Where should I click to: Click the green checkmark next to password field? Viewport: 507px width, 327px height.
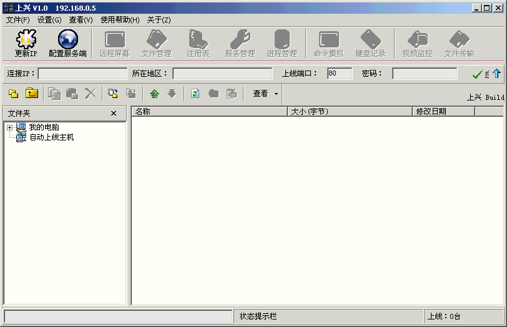(x=478, y=74)
